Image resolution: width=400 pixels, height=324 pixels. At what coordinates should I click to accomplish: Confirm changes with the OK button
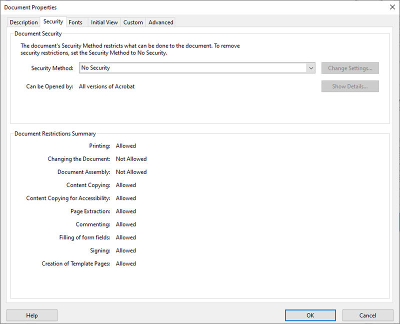pyautogui.click(x=310, y=315)
